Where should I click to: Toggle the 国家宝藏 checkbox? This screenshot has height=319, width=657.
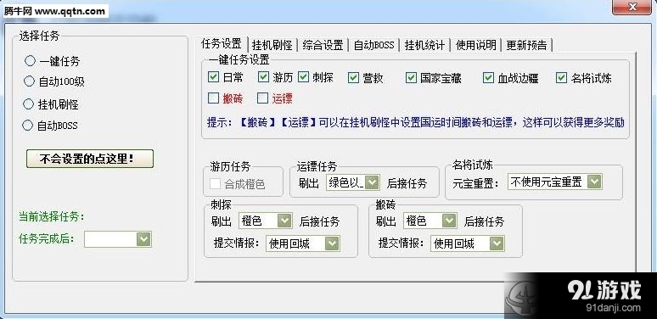coord(411,77)
